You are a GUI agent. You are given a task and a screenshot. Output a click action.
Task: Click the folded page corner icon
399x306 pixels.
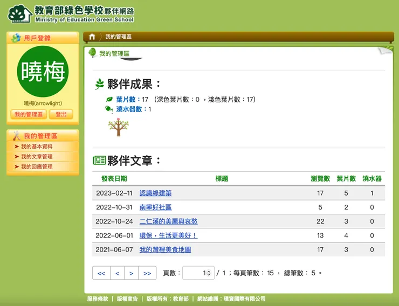click(x=386, y=50)
